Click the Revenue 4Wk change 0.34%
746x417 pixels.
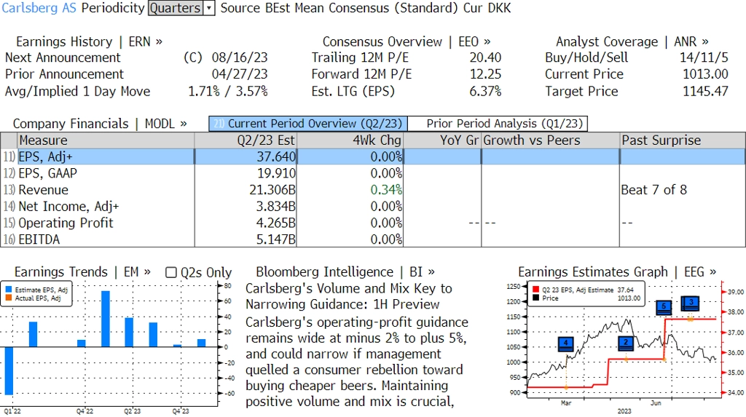(x=386, y=190)
